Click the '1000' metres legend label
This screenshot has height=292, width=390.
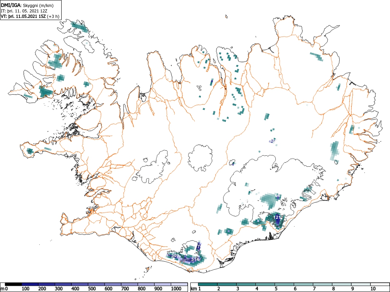176,289
